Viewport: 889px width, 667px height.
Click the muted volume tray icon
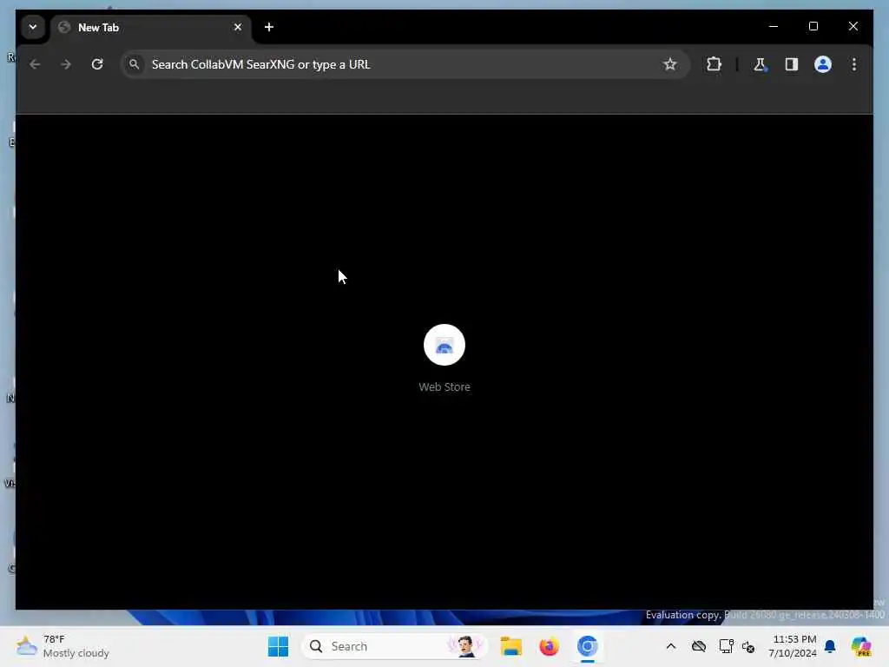pyautogui.click(x=748, y=646)
